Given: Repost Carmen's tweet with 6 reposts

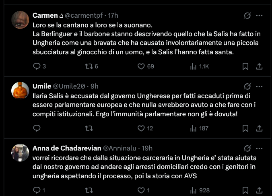Looking at the screenshot, I should pyautogui.click(x=89, y=66).
